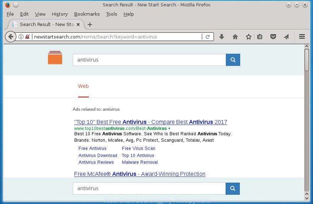
Task: Click the bottom antivirus search field
Action: pyautogui.click(x=149, y=188)
